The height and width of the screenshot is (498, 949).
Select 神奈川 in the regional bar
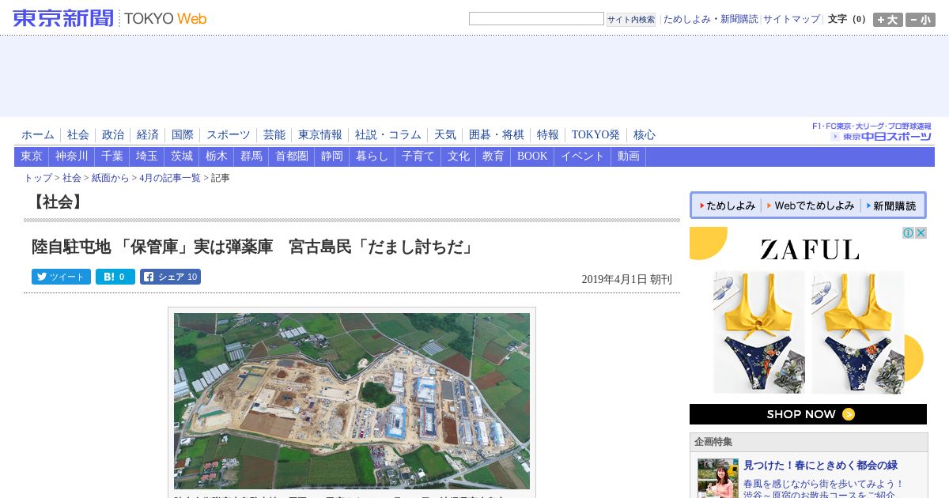tap(72, 157)
